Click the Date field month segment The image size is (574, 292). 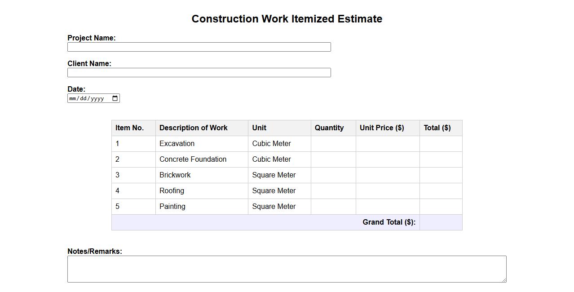tap(73, 98)
